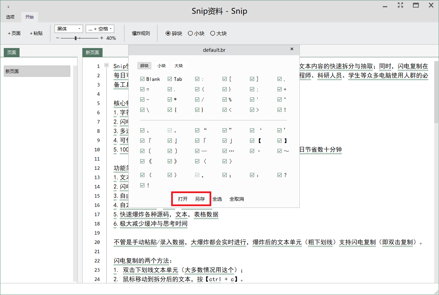The height and width of the screenshot is (295, 439).
Task: Switch to the 选项 ribbon tab
Action: 10,17
